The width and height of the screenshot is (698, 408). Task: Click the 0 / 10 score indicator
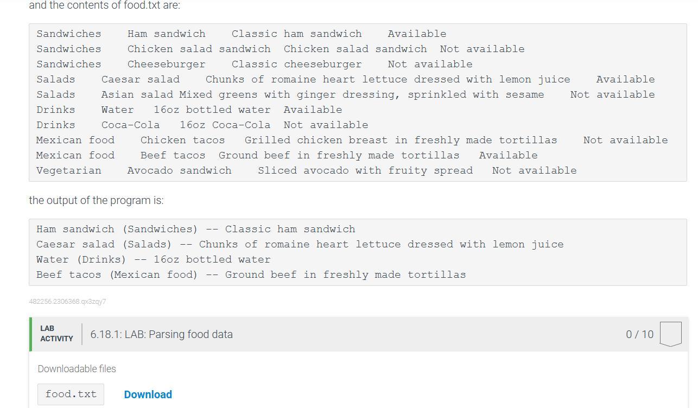click(x=639, y=334)
